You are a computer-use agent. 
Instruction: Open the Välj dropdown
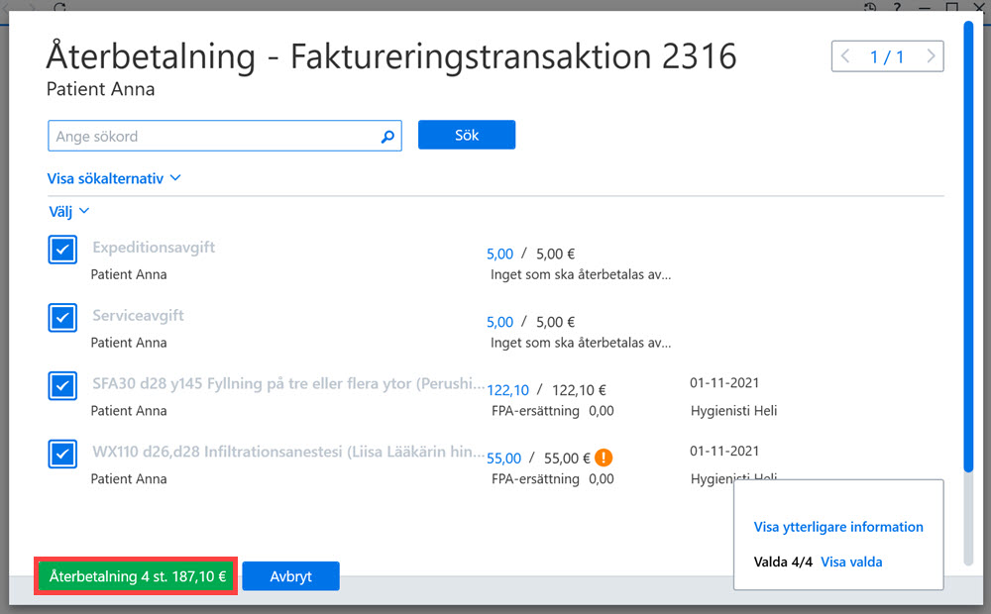pyautogui.click(x=69, y=212)
